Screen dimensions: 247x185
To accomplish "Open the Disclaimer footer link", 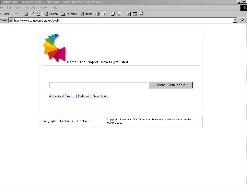I will pos(66,121).
